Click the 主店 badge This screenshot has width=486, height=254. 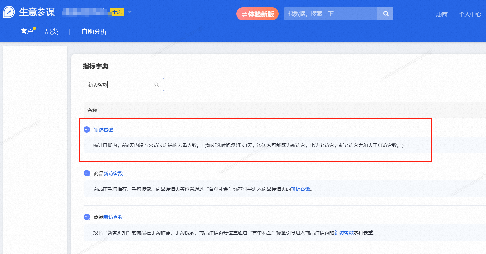[117, 13]
